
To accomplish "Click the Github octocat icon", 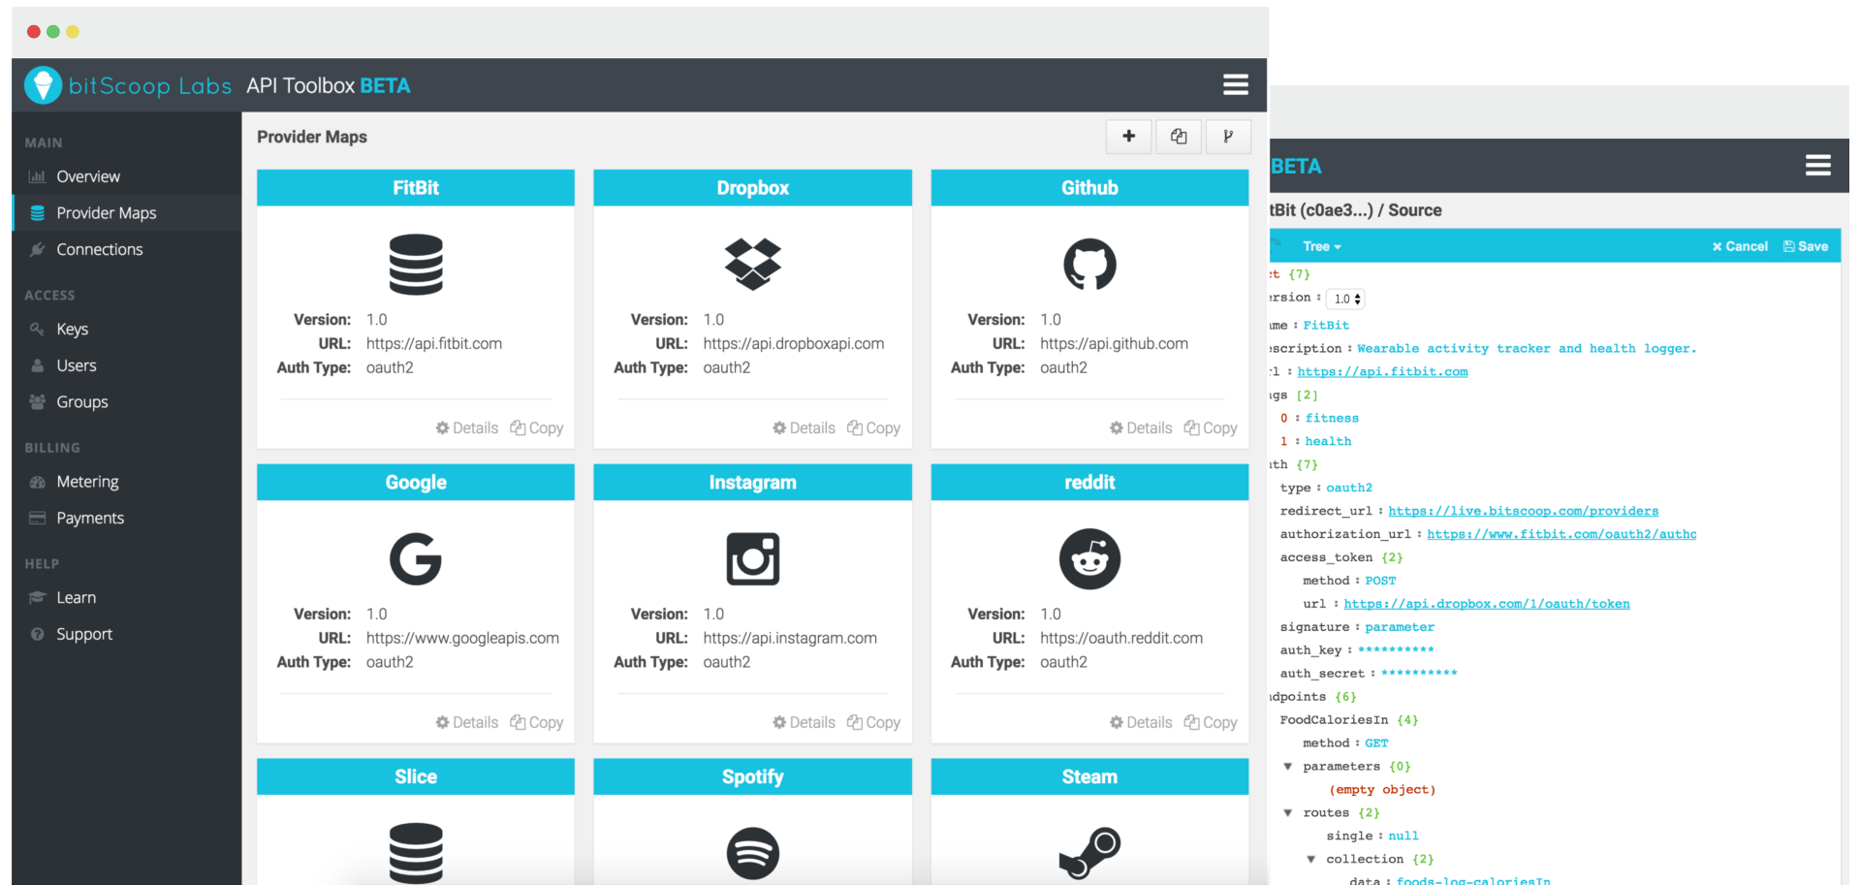I will (1089, 264).
